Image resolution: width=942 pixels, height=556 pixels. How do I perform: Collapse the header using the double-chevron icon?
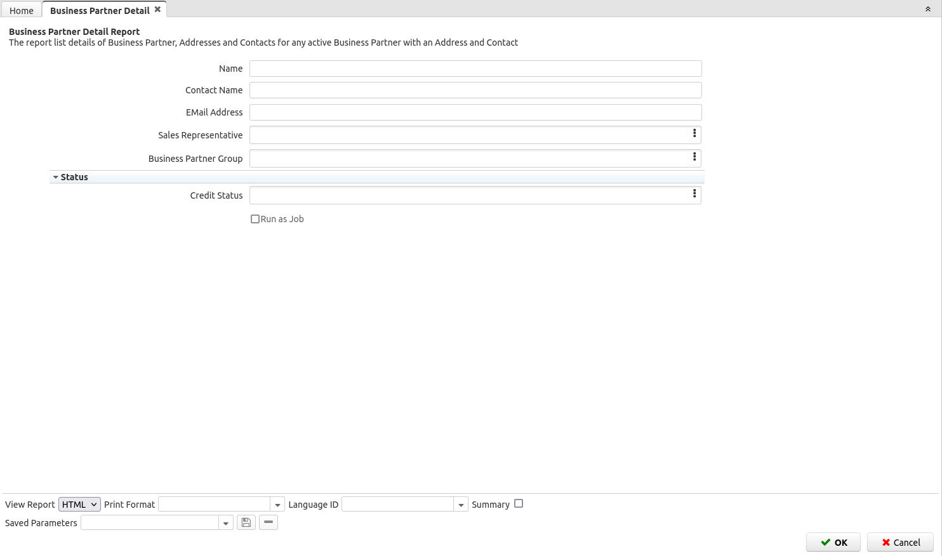pyautogui.click(x=927, y=10)
